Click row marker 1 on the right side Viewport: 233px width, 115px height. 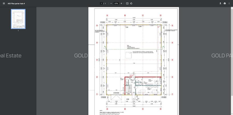coord(172,94)
